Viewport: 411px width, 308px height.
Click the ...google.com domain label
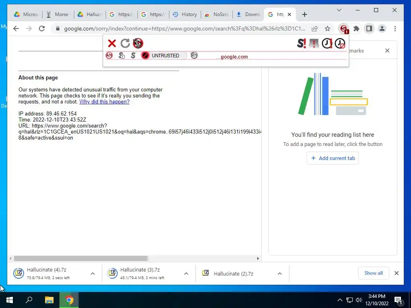pyautogui.click(x=232, y=57)
